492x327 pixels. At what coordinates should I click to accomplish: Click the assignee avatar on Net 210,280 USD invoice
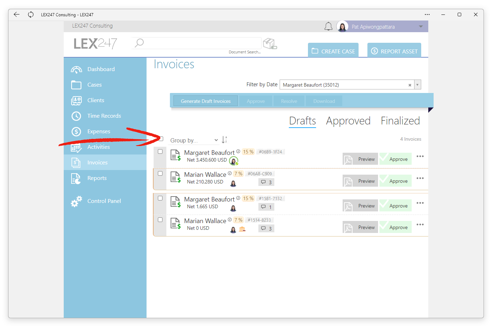(233, 183)
